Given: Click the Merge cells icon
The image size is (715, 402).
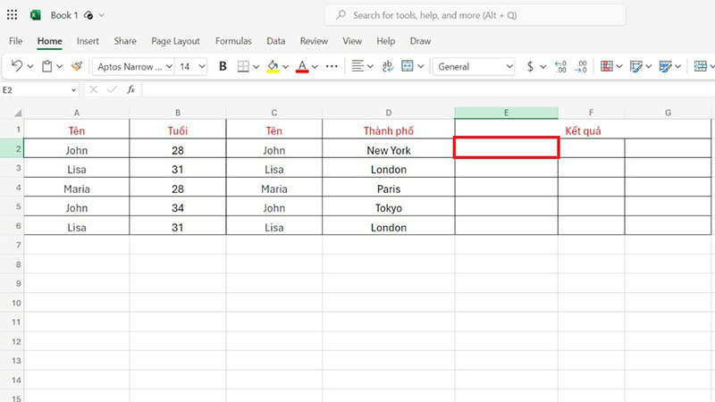Looking at the screenshot, I should coord(408,66).
